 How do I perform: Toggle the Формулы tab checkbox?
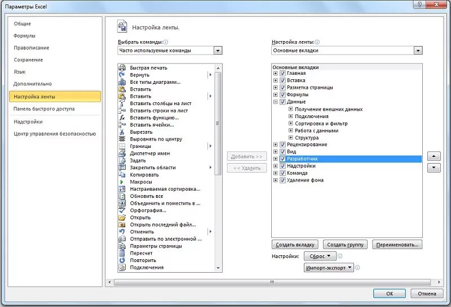tap(283, 94)
